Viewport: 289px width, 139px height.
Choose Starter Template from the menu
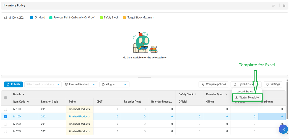click(249, 98)
